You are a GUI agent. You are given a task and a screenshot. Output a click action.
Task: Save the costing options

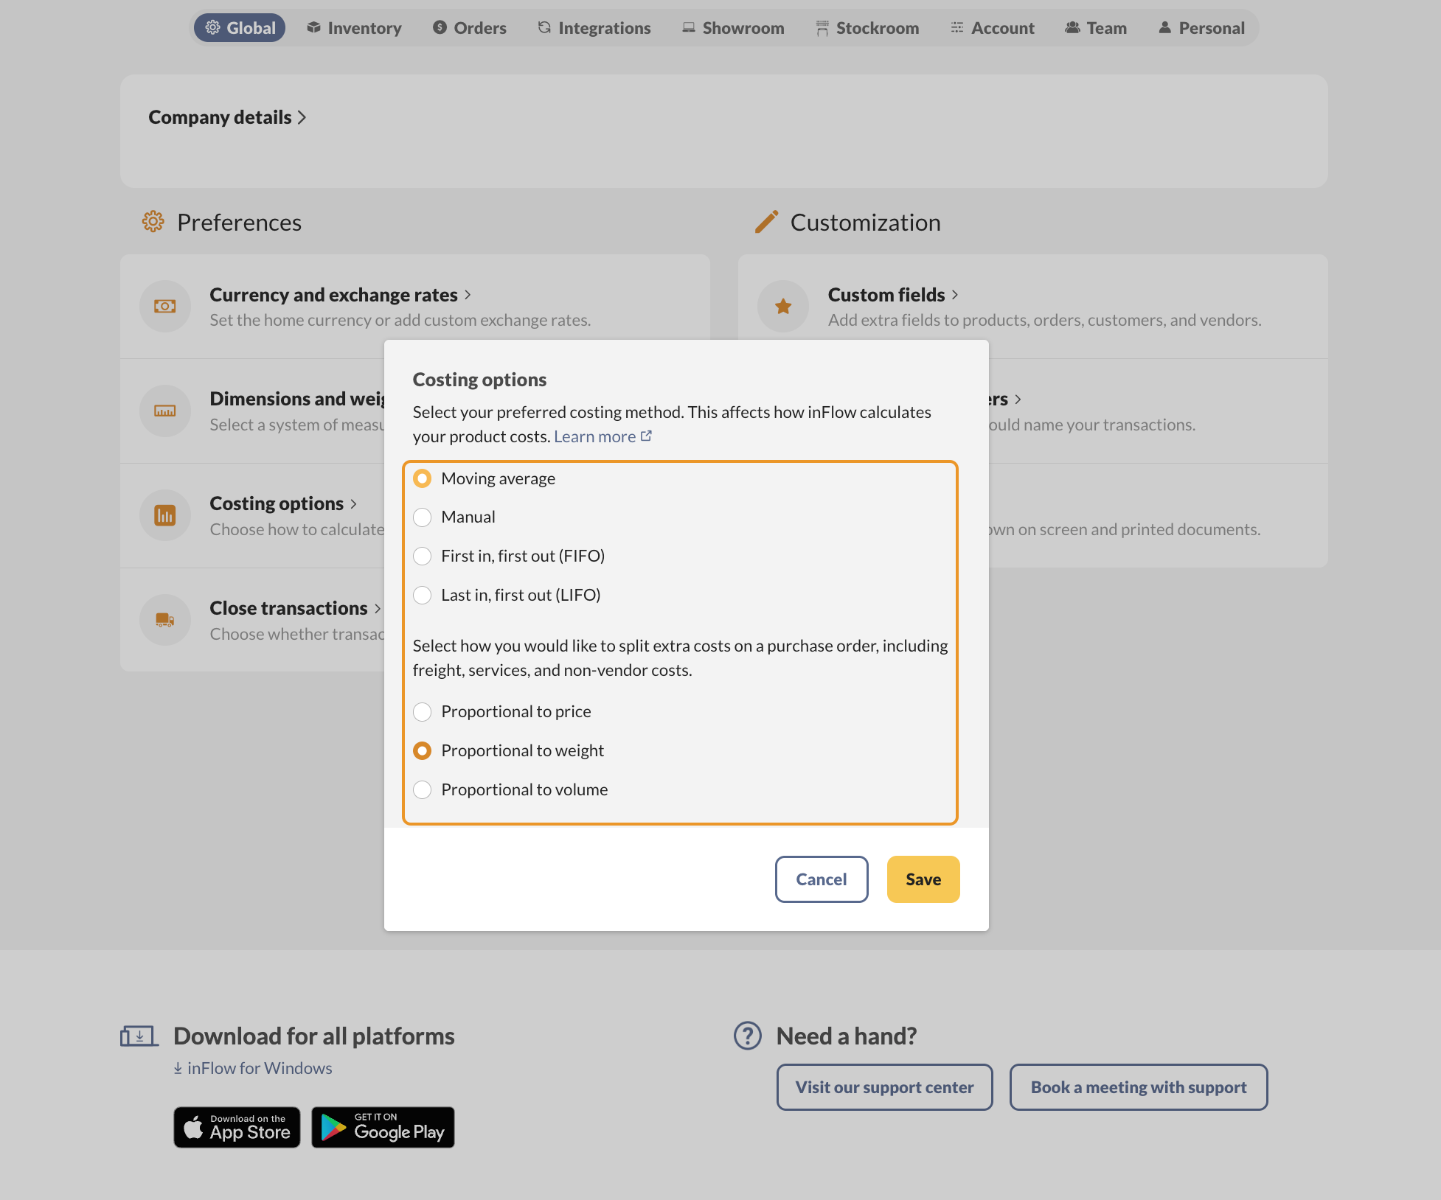point(923,879)
